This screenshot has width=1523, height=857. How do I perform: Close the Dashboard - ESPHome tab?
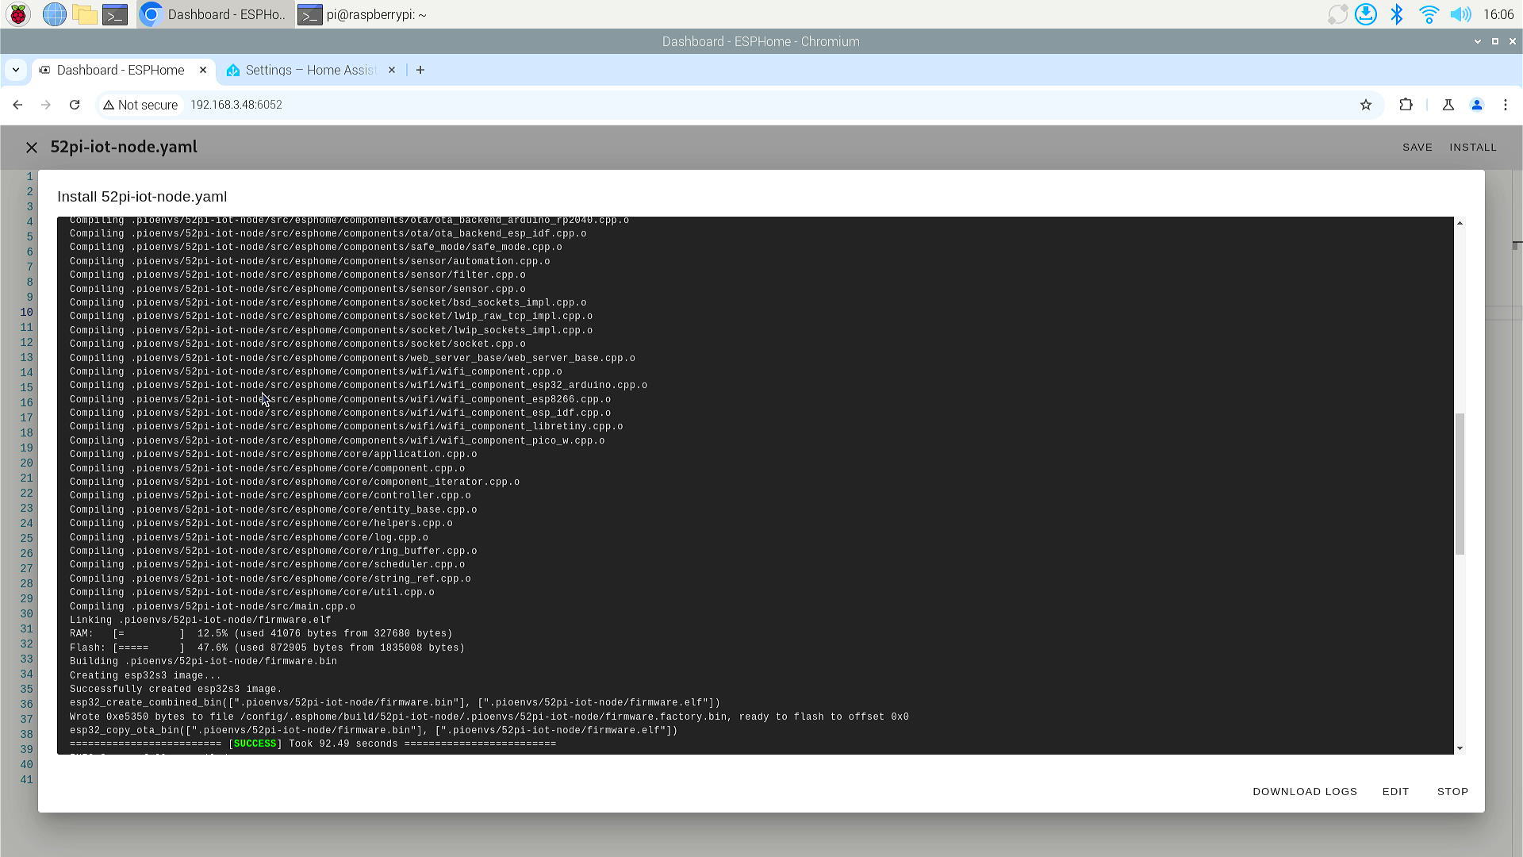(x=202, y=70)
